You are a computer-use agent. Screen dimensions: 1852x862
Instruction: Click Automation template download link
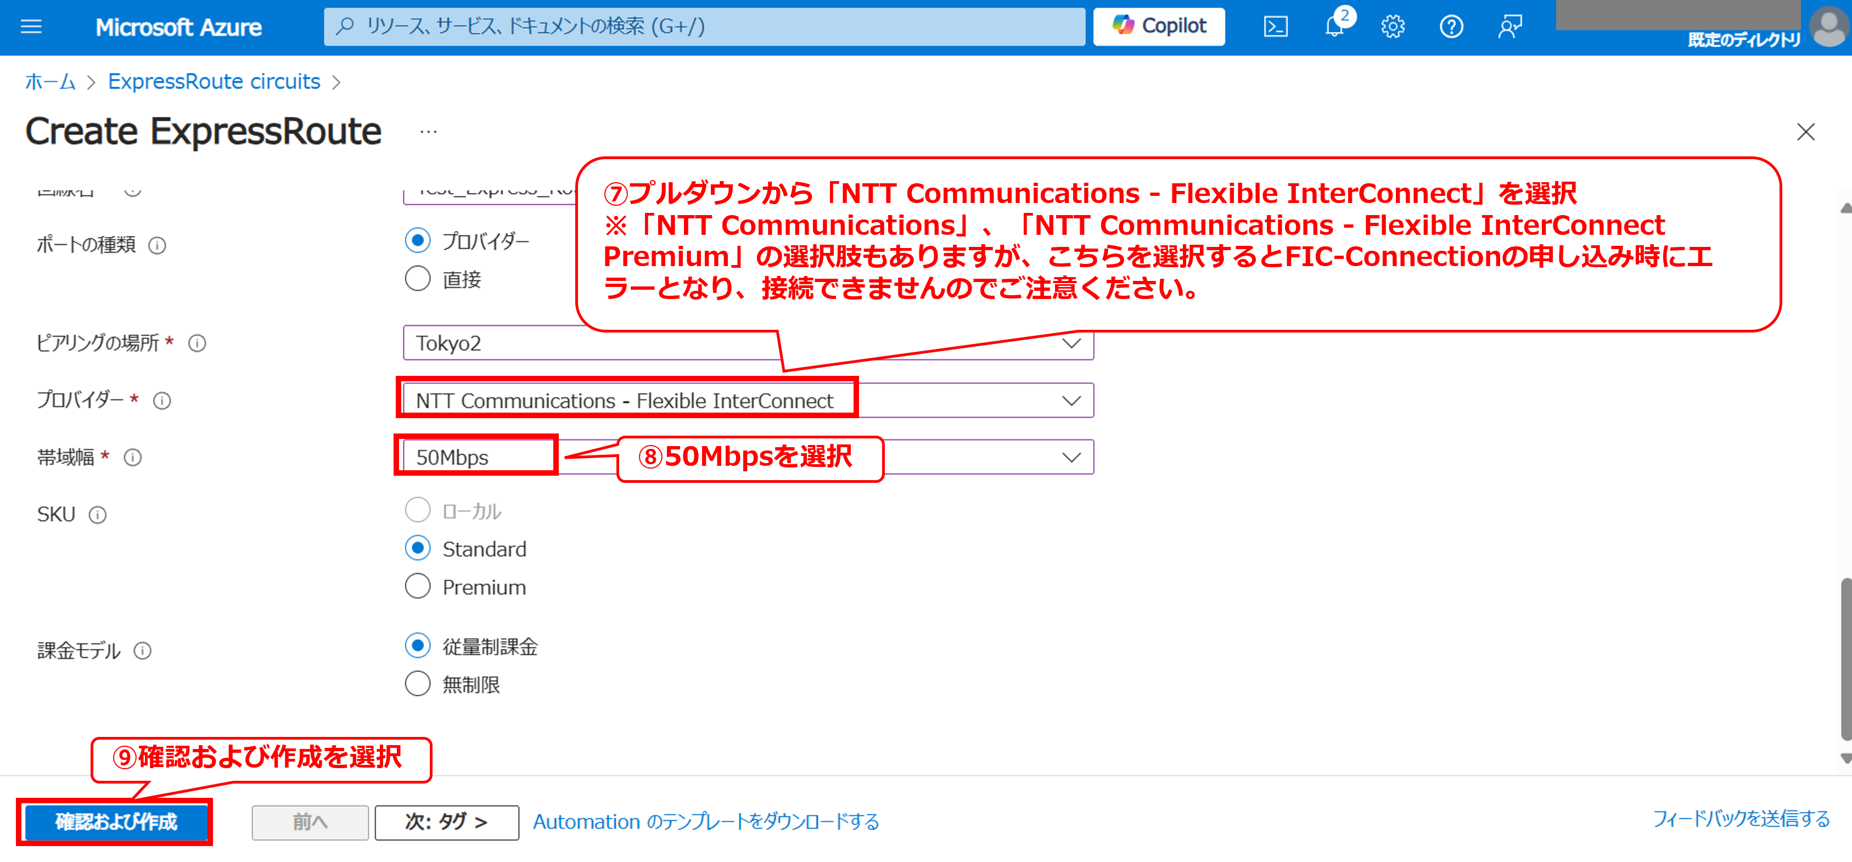(x=705, y=822)
